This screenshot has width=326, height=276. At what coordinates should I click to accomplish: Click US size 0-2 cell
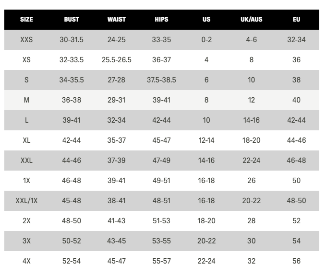tap(206, 40)
